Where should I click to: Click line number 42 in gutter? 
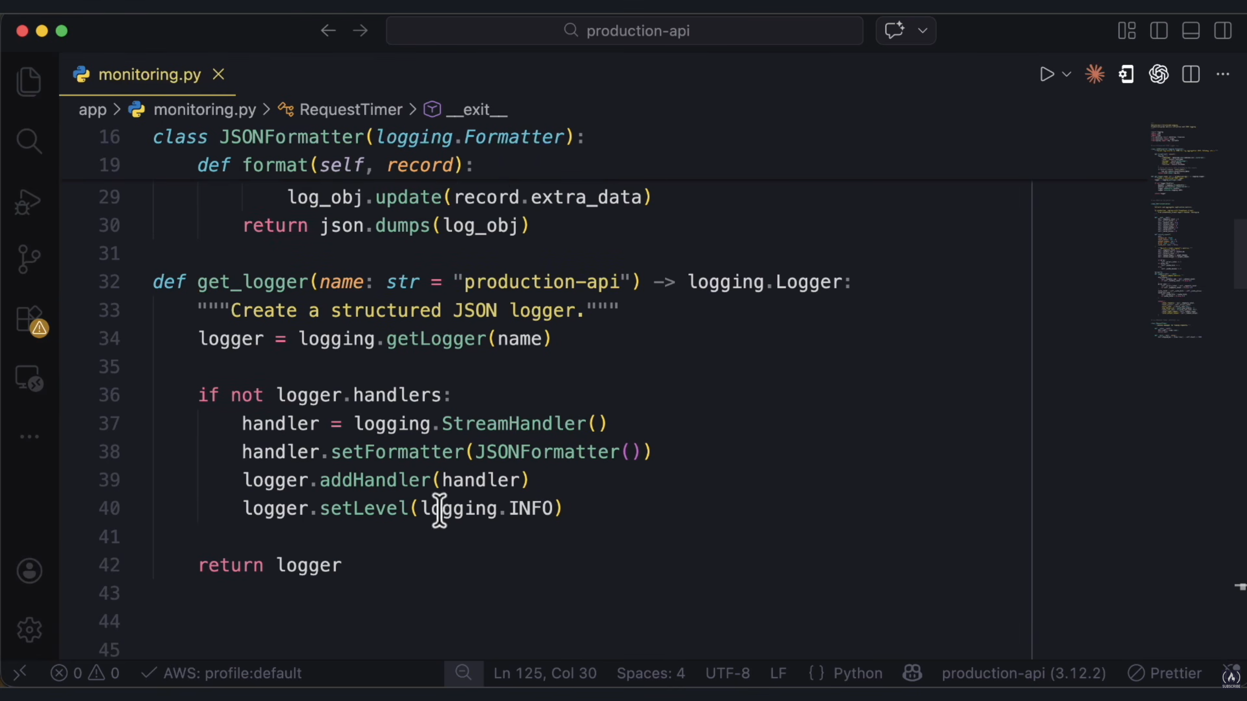(x=109, y=565)
